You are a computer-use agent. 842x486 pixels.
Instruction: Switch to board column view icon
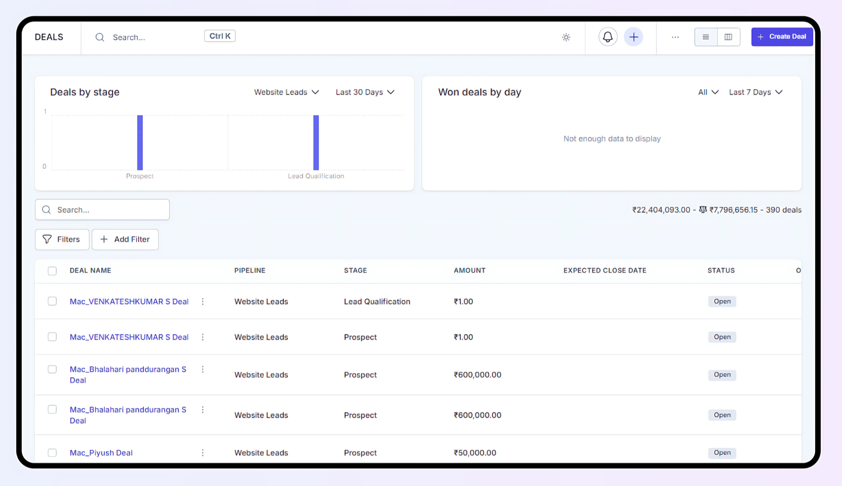point(728,37)
